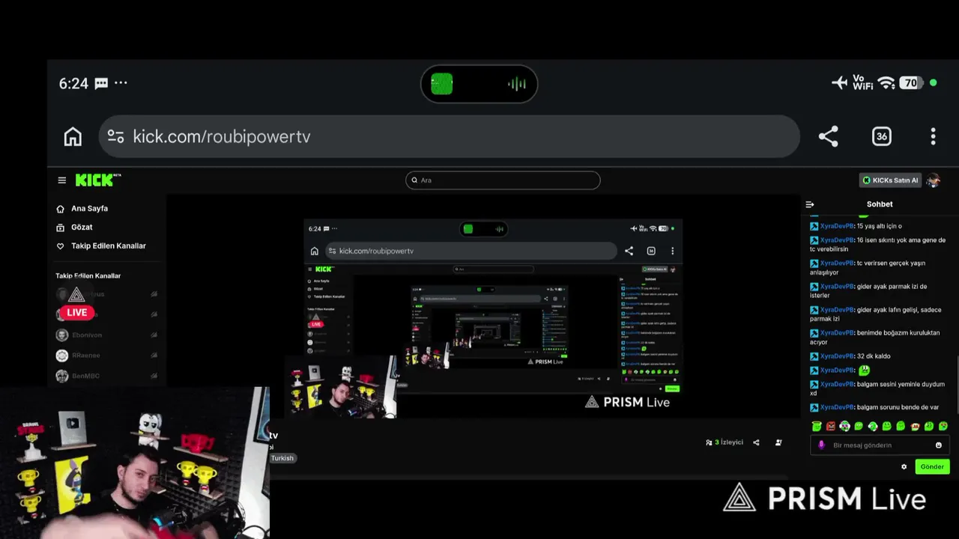Click the offline icon next to Ebonivon

(x=154, y=335)
